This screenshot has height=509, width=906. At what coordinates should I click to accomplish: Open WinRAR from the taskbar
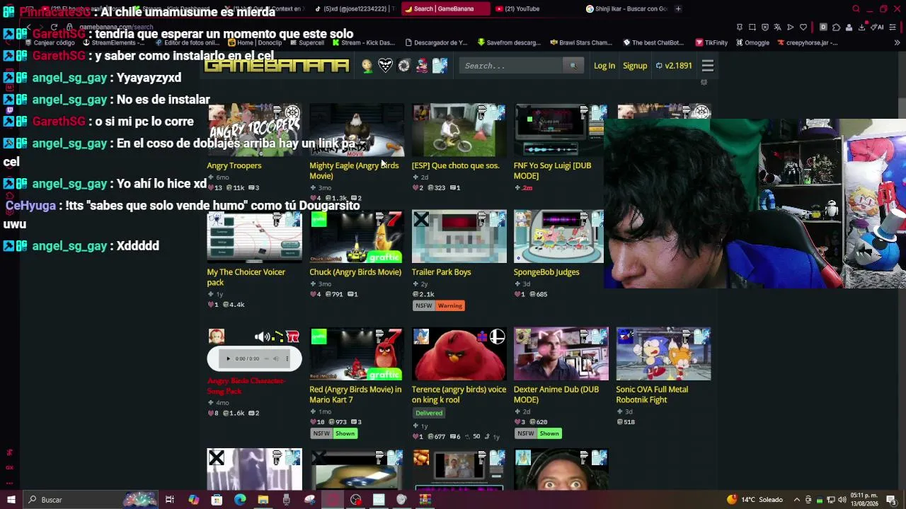[425, 500]
